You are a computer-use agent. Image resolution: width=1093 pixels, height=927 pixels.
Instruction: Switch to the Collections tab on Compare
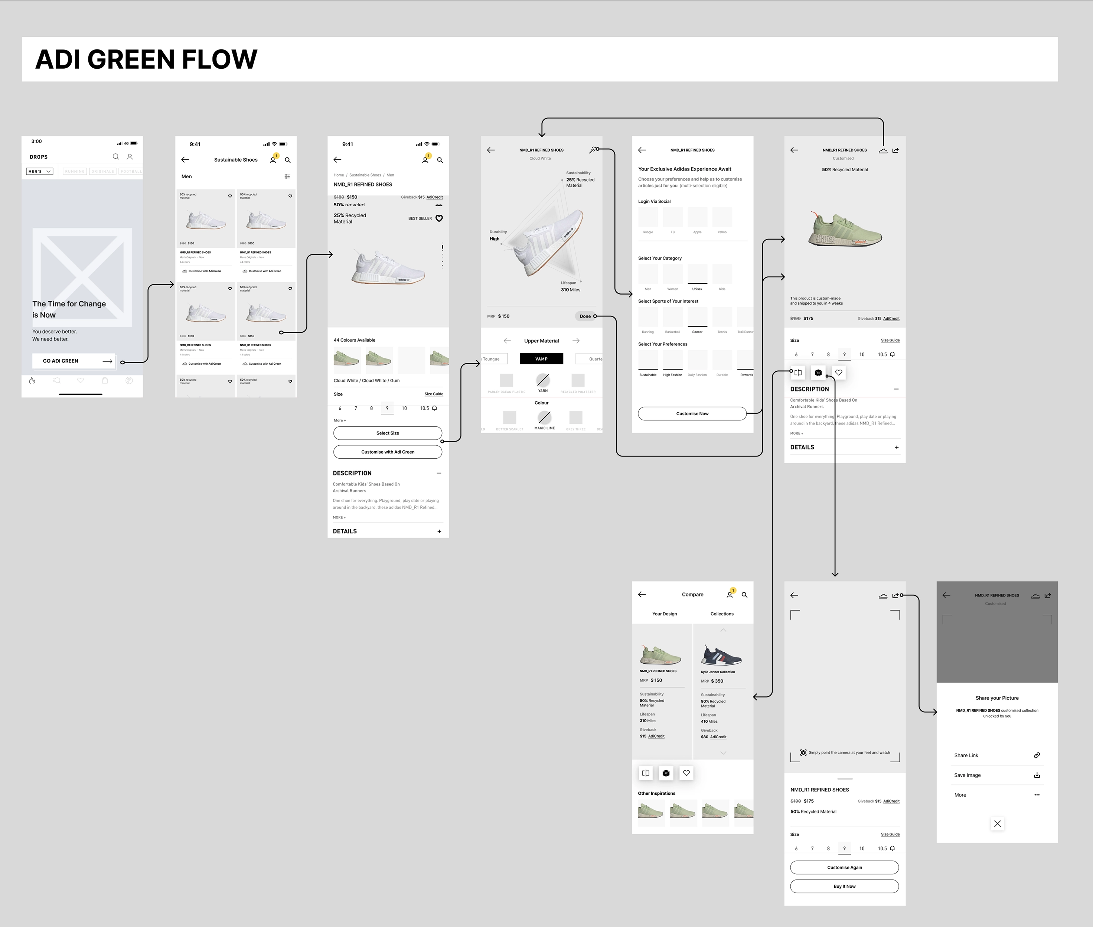click(x=722, y=613)
